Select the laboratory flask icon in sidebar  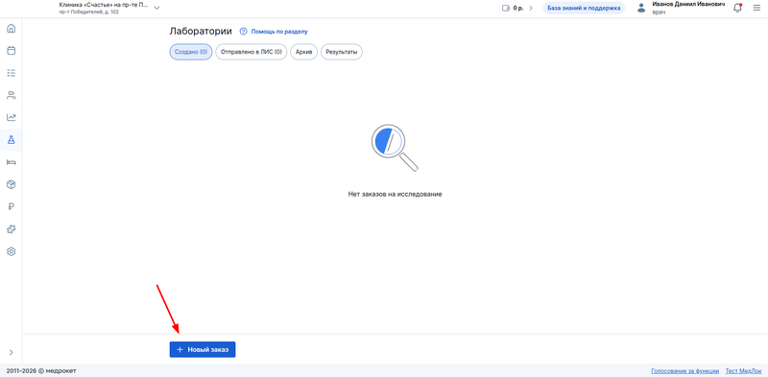point(11,140)
